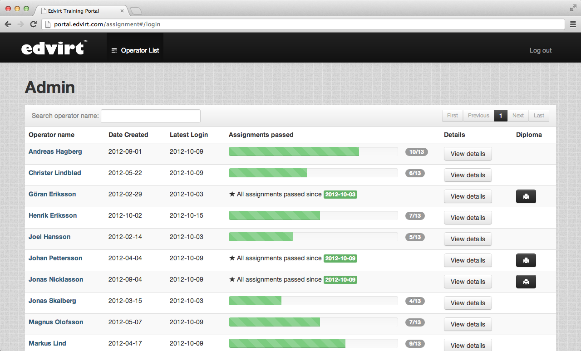This screenshot has width=581, height=351.
Task: View details for Johan Pettersson
Action: coord(468,260)
